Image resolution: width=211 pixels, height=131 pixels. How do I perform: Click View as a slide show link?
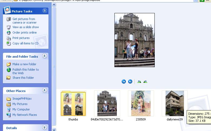pyautogui.click(x=26, y=27)
